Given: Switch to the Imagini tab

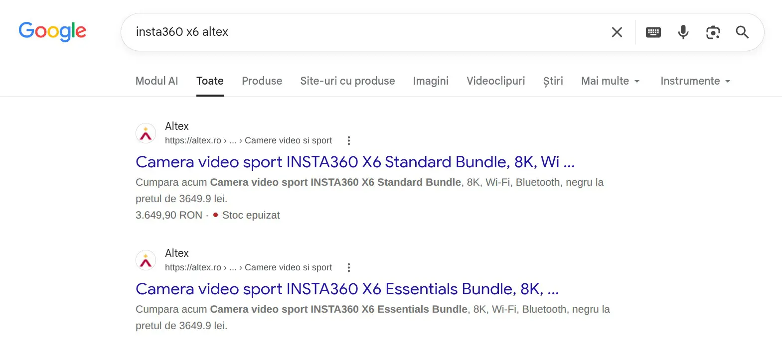Looking at the screenshot, I should tap(431, 81).
